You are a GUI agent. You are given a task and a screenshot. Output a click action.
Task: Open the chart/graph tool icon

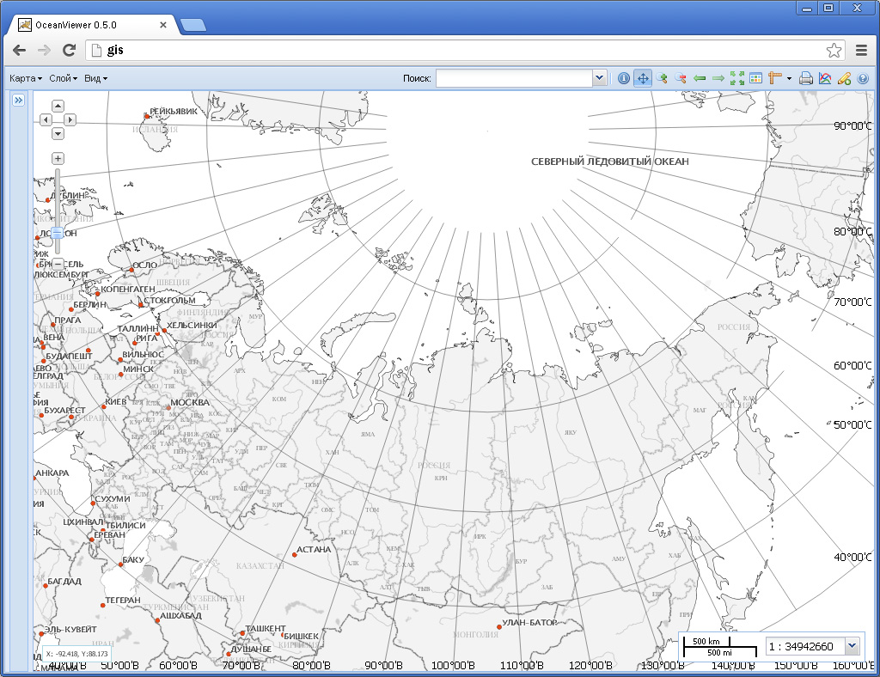pyautogui.click(x=825, y=78)
